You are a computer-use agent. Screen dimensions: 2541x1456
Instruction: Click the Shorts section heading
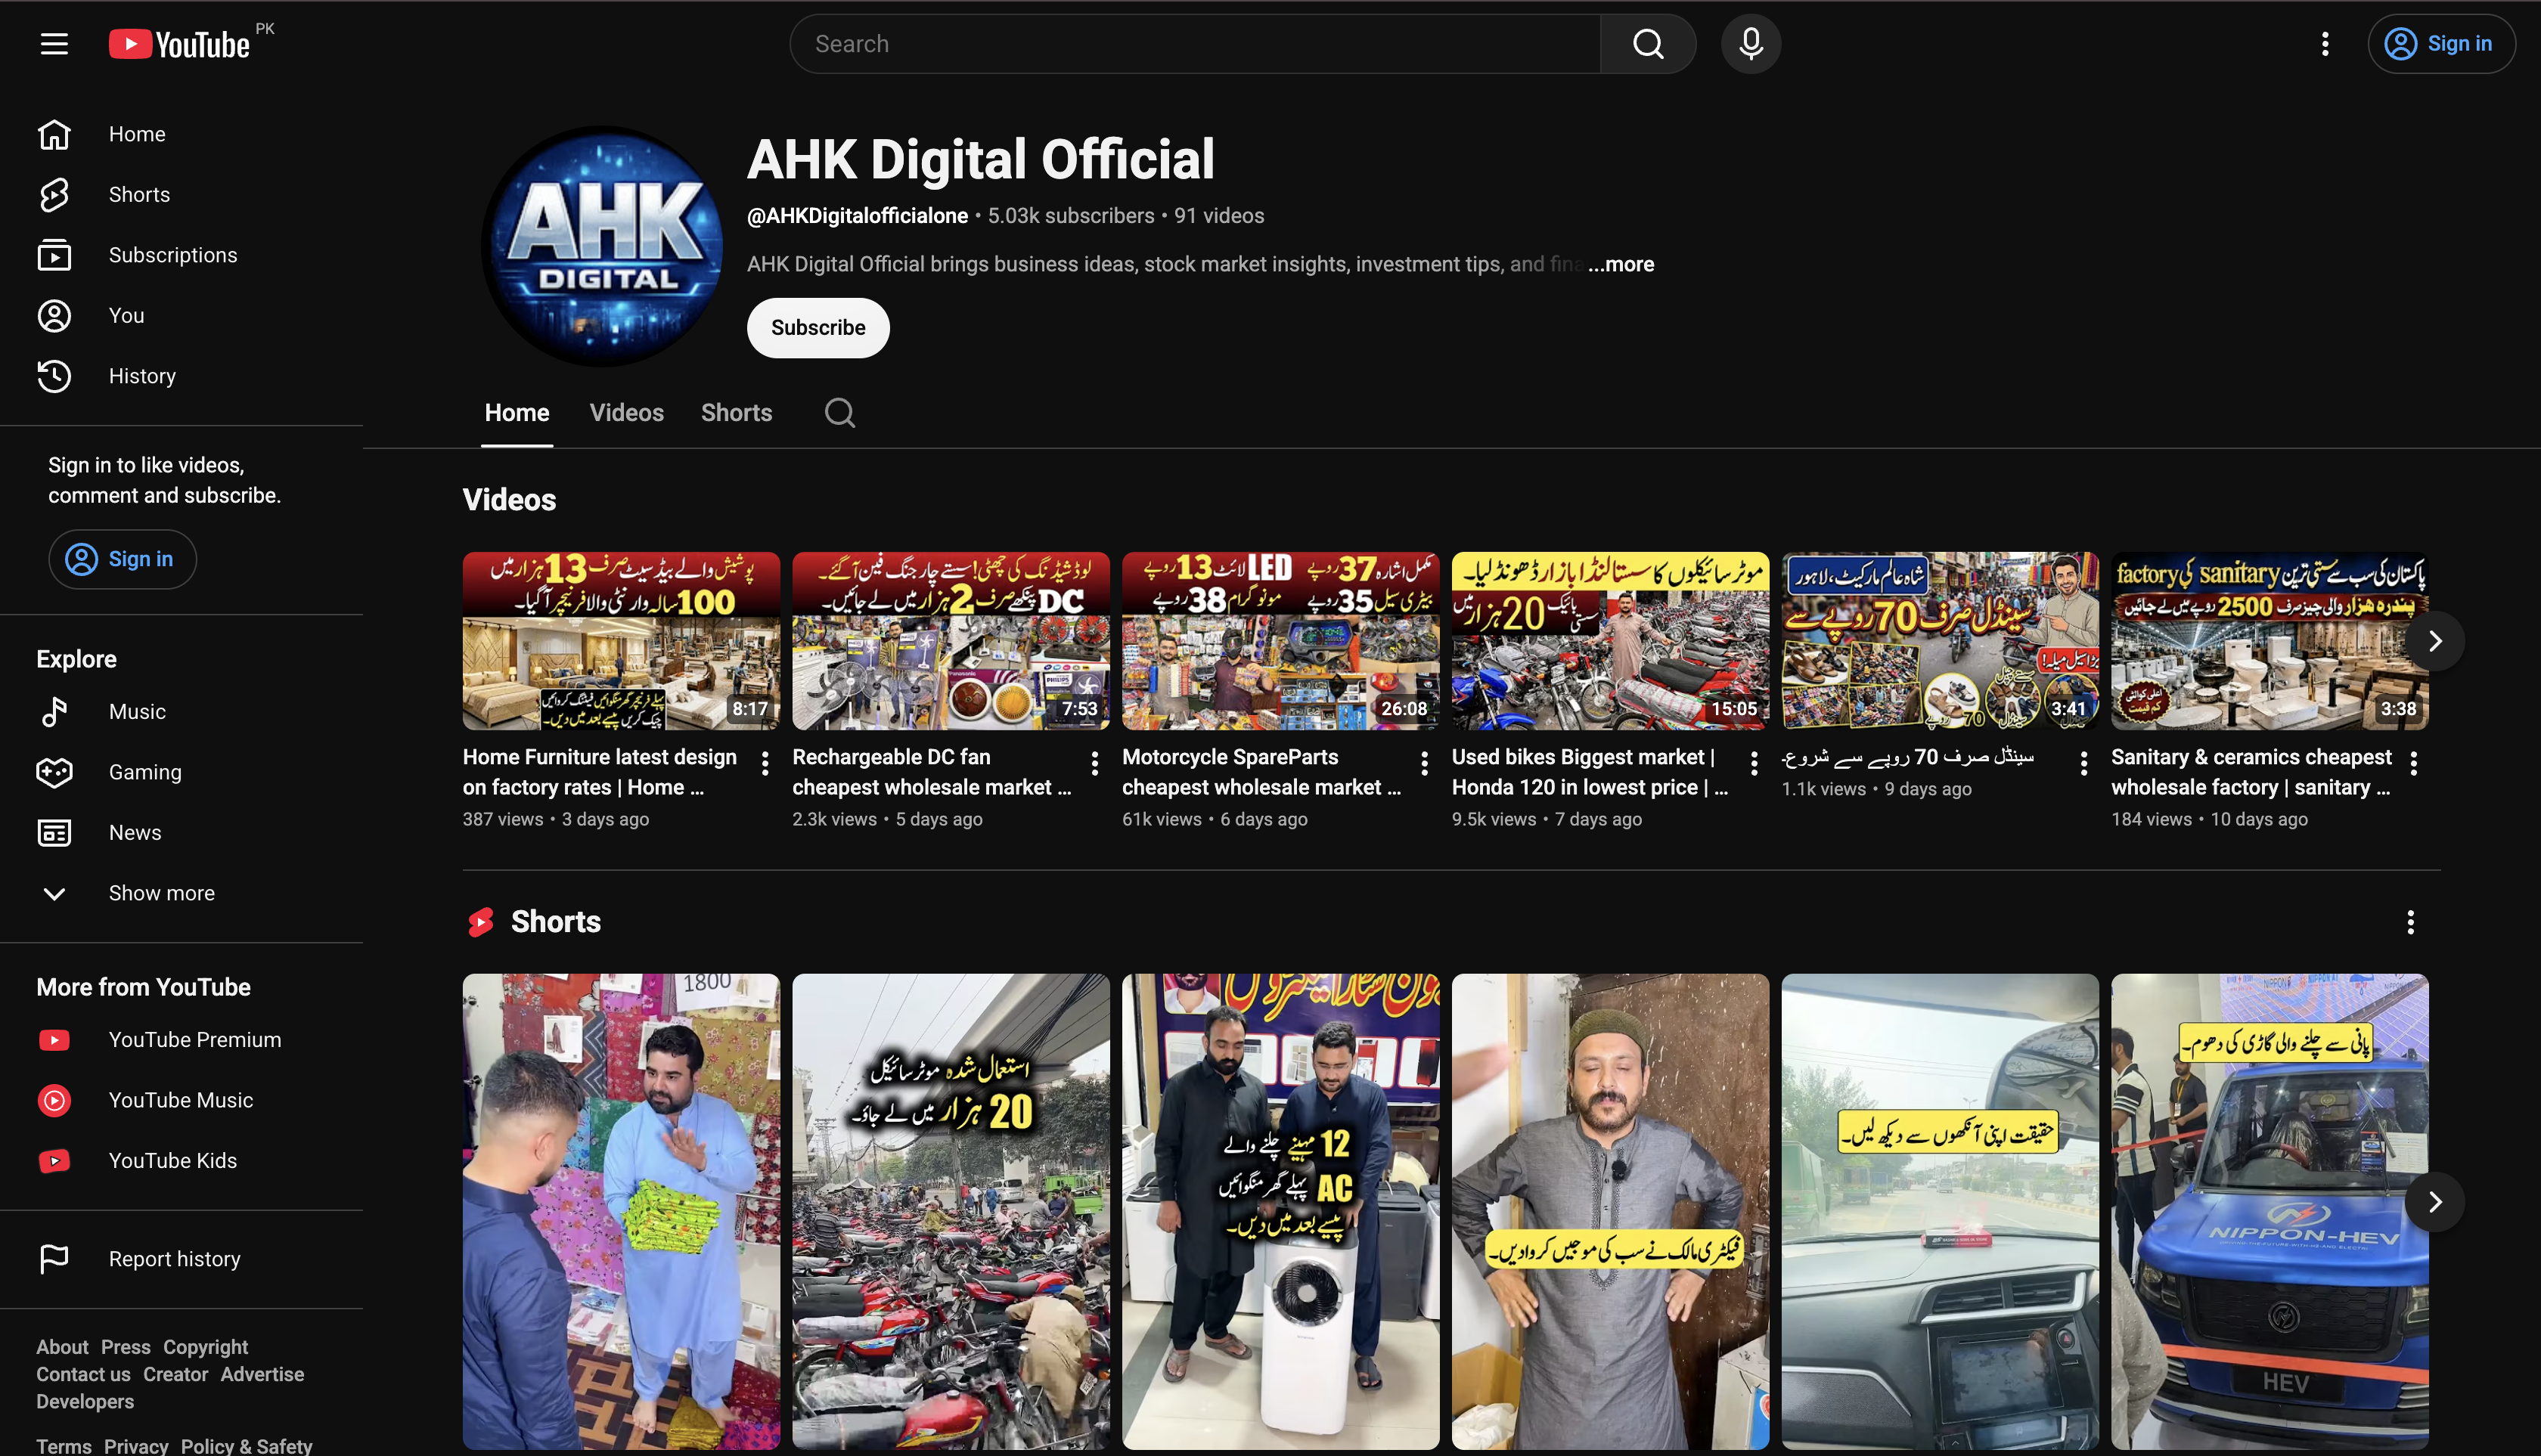[556, 922]
